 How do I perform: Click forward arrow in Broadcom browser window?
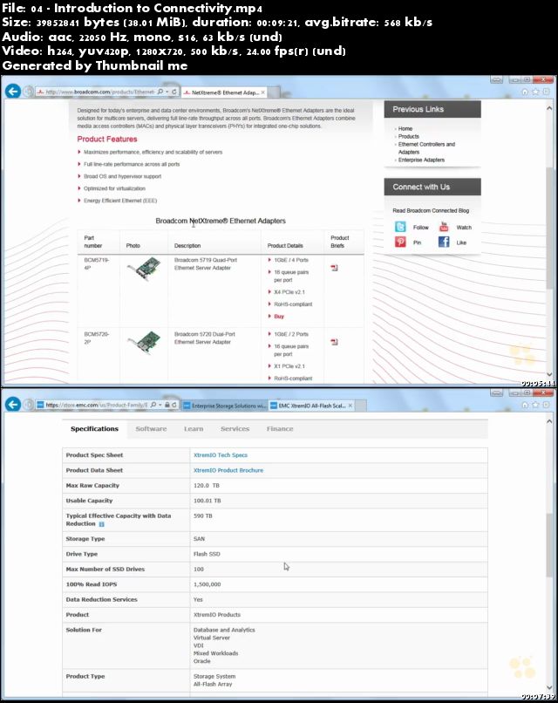point(28,92)
